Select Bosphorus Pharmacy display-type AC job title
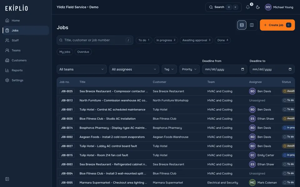Screen dimensions: 300x187 [x=113, y=128]
